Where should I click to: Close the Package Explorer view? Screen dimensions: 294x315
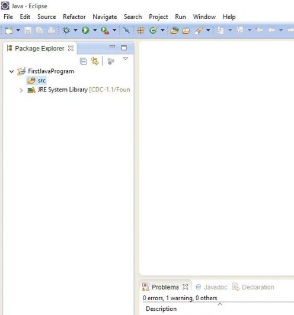pyautogui.click(x=71, y=48)
